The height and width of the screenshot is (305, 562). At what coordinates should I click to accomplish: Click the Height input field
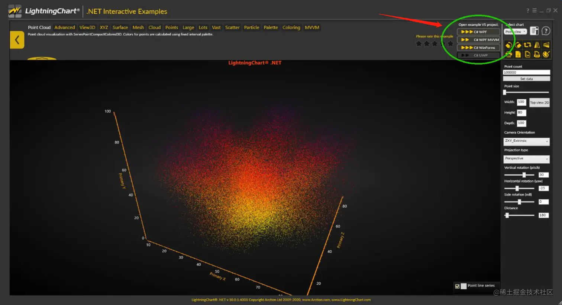coord(521,113)
